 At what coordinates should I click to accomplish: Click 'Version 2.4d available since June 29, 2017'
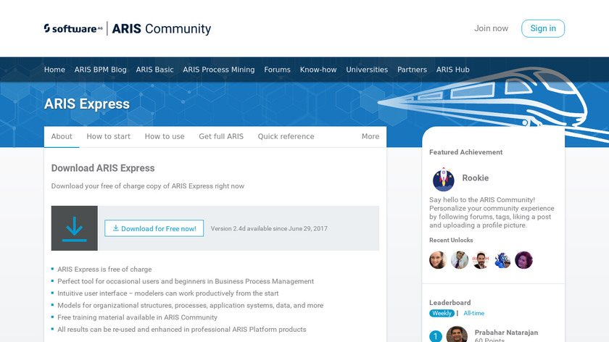click(269, 229)
